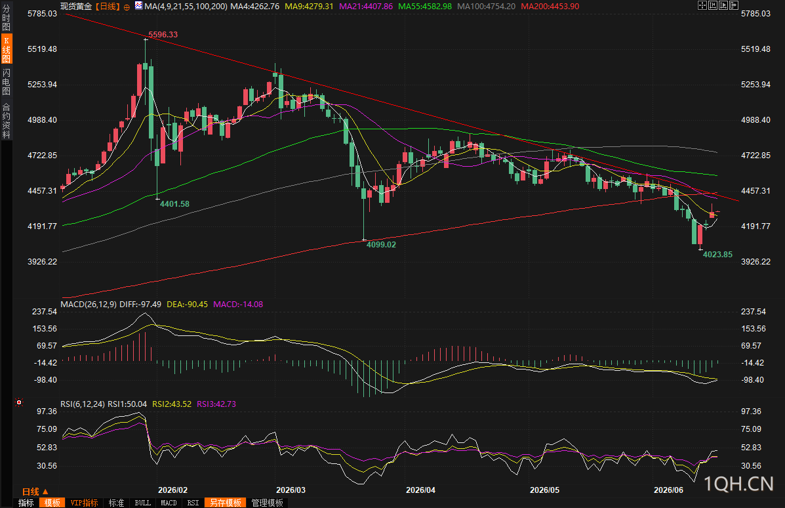
Task: Toggle the 闪电图 view
Action: (7, 81)
